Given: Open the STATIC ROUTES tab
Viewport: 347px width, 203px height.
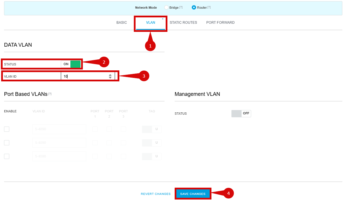Looking at the screenshot, I should click(x=183, y=23).
